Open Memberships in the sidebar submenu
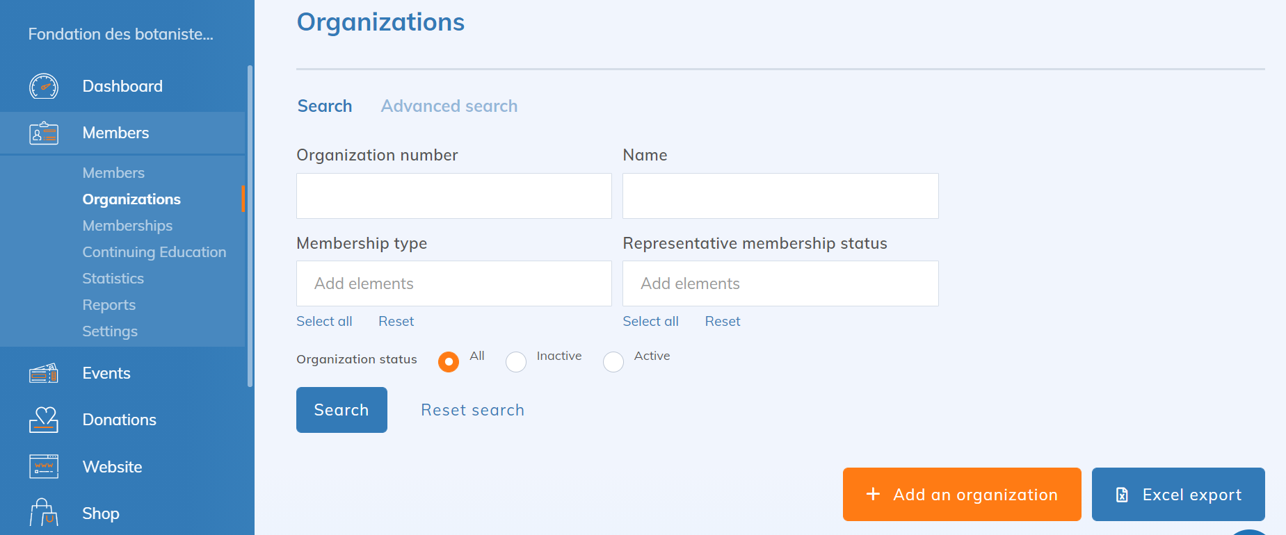Image resolution: width=1286 pixels, height=535 pixels. (x=127, y=226)
